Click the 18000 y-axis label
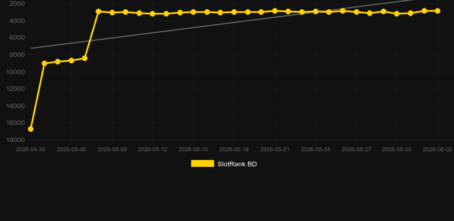The image size is (454, 221). pos(16,140)
